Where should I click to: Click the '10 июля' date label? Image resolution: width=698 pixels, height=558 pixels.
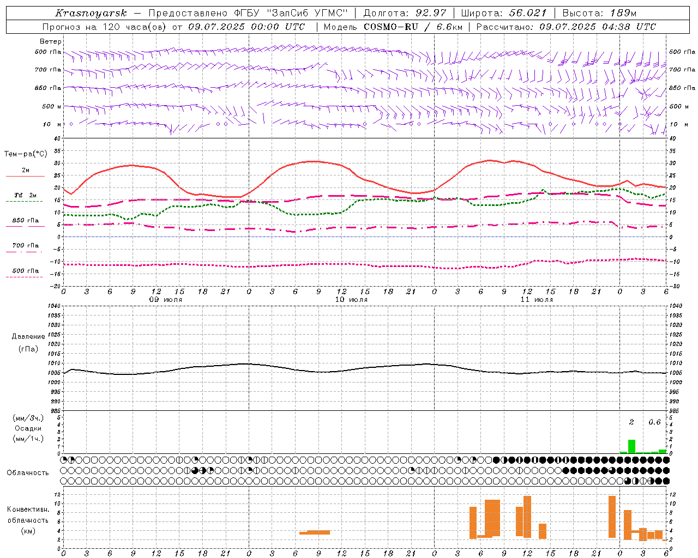[x=351, y=300]
